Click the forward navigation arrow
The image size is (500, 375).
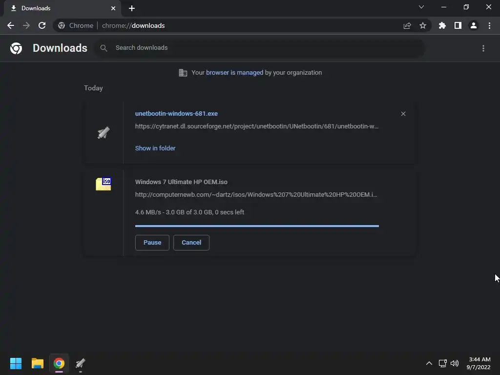26,25
